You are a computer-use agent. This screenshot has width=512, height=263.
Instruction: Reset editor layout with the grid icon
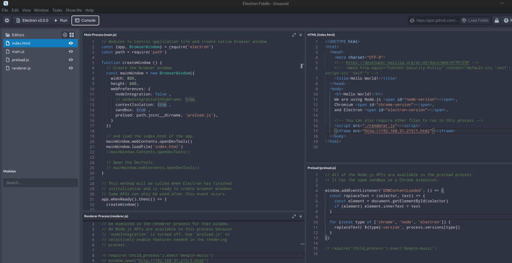pyautogui.click(x=72, y=35)
